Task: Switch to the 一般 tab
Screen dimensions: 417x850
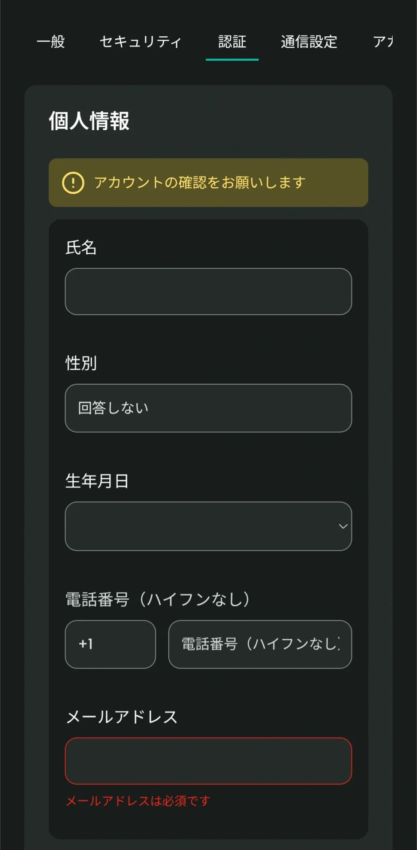Action: 51,42
